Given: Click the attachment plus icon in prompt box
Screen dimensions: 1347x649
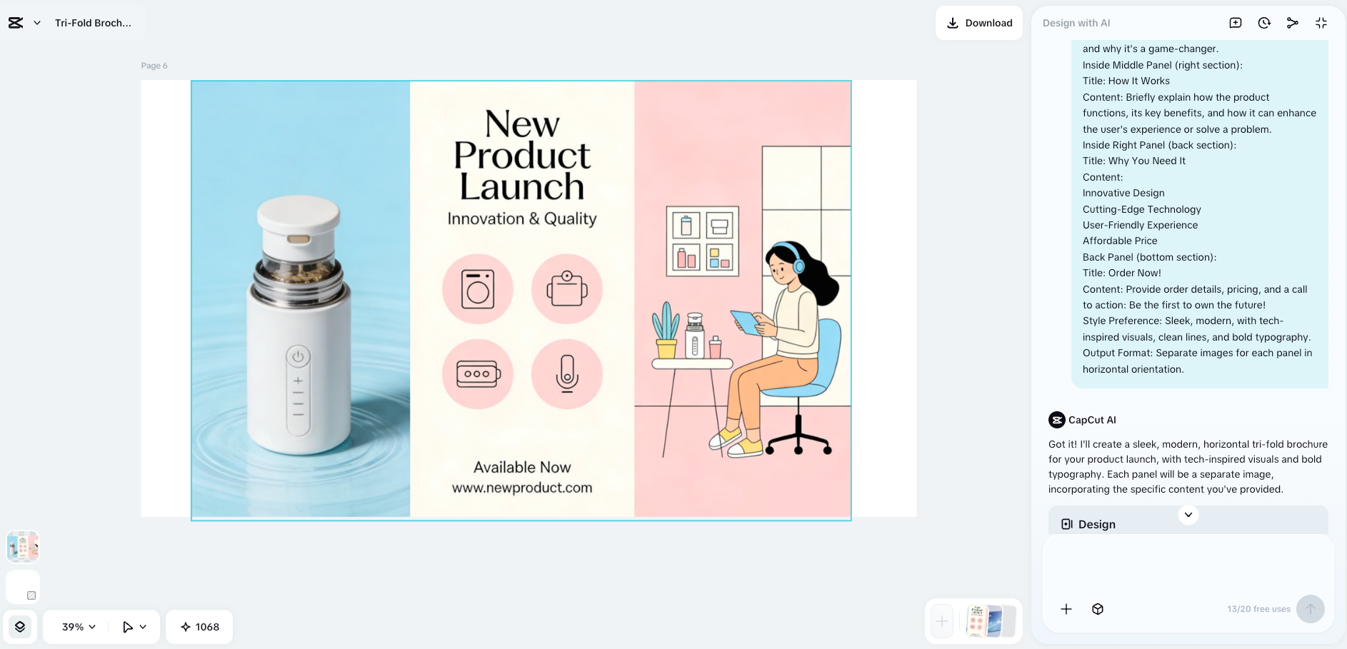Looking at the screenshot, I should click(1066, 609).
